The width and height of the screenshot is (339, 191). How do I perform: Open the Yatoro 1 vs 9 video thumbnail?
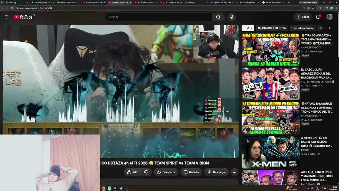pyautogui.click(x=271, y=118)
